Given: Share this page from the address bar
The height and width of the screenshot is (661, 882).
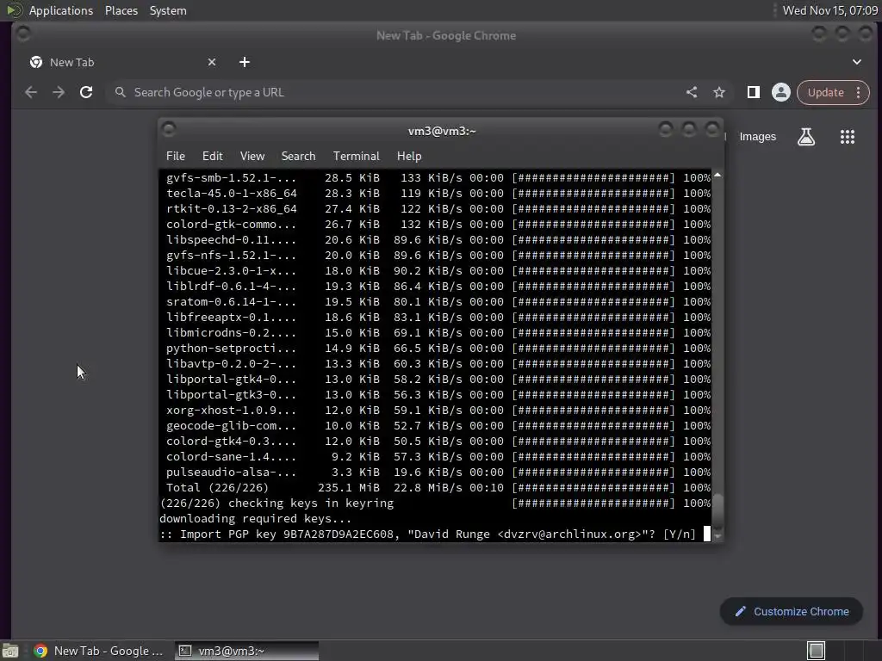Looking at the screenshot, I should click(692, 92).
